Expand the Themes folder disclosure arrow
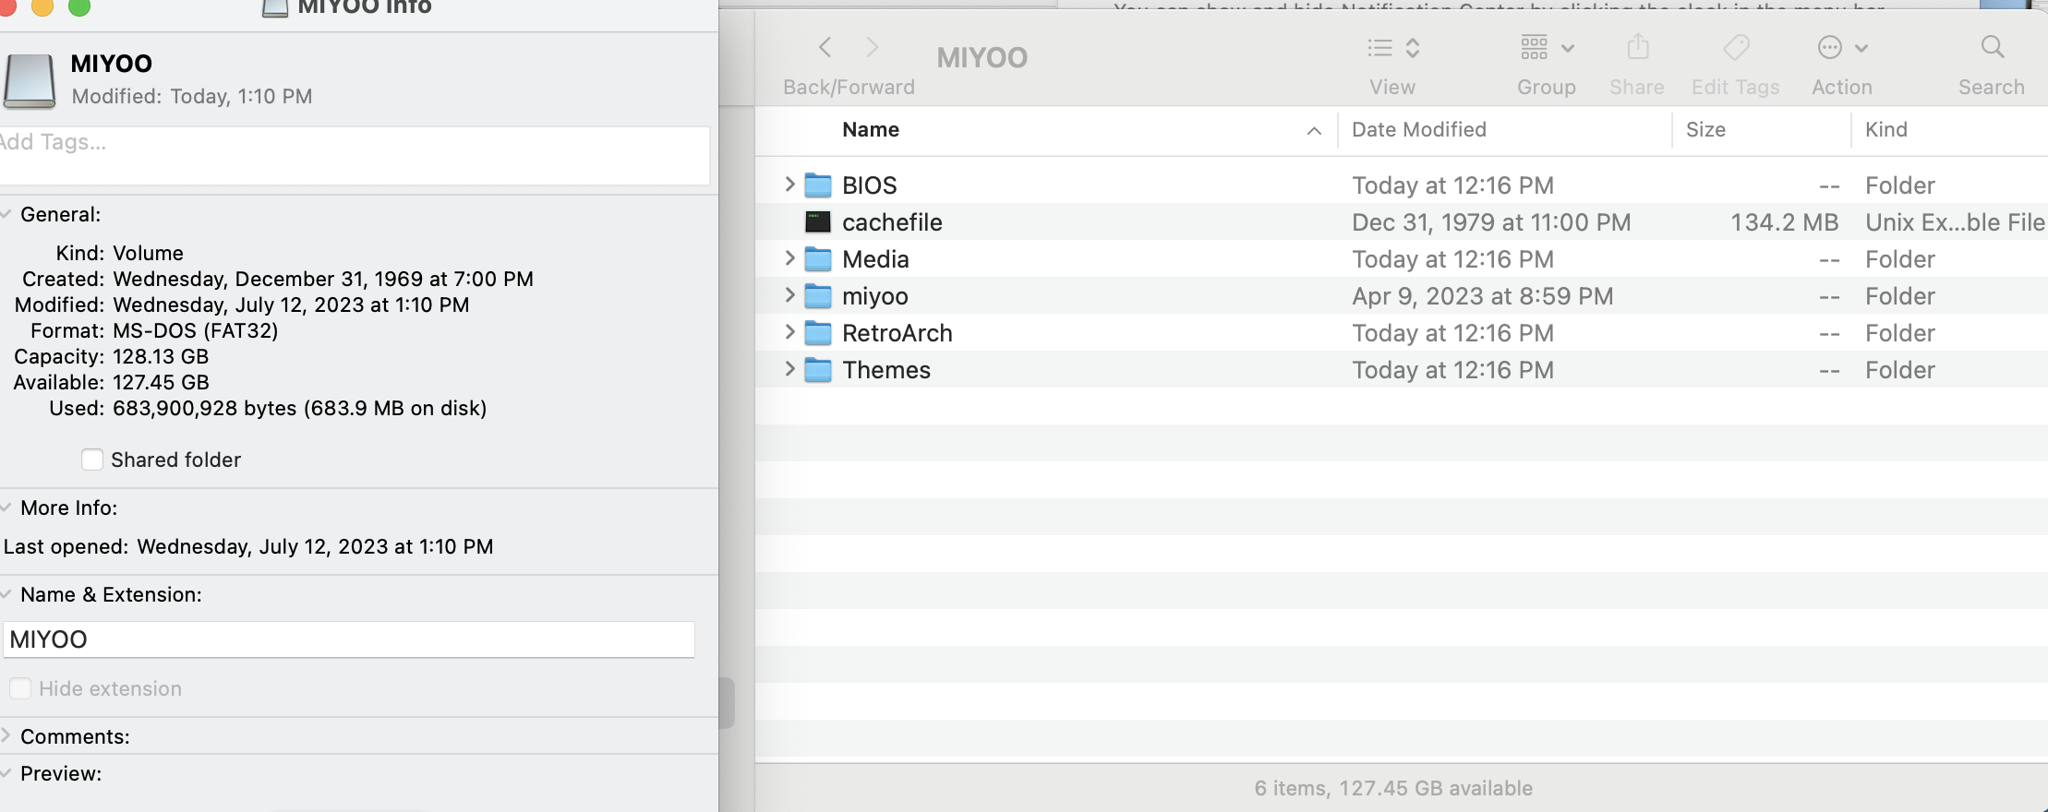The height and width of the screenshot is (812, 2048). click(x=789, y=369)
